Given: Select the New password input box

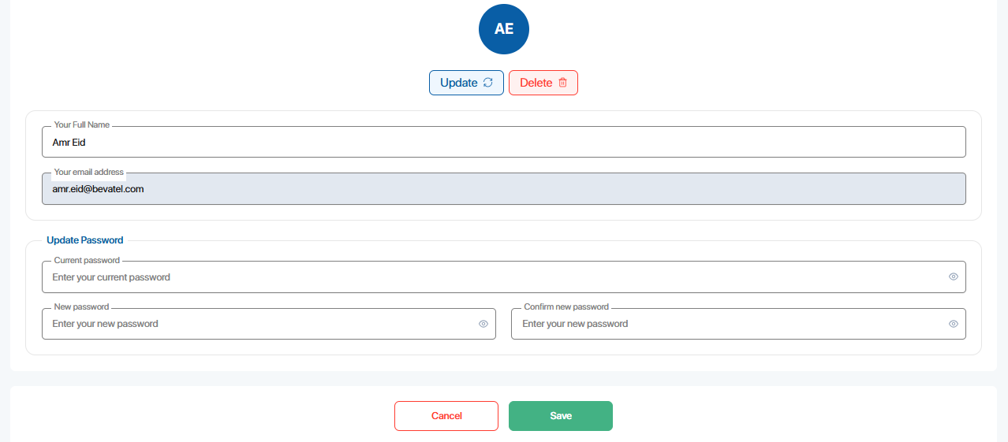Looking at the screenshot, I should 260,324.
